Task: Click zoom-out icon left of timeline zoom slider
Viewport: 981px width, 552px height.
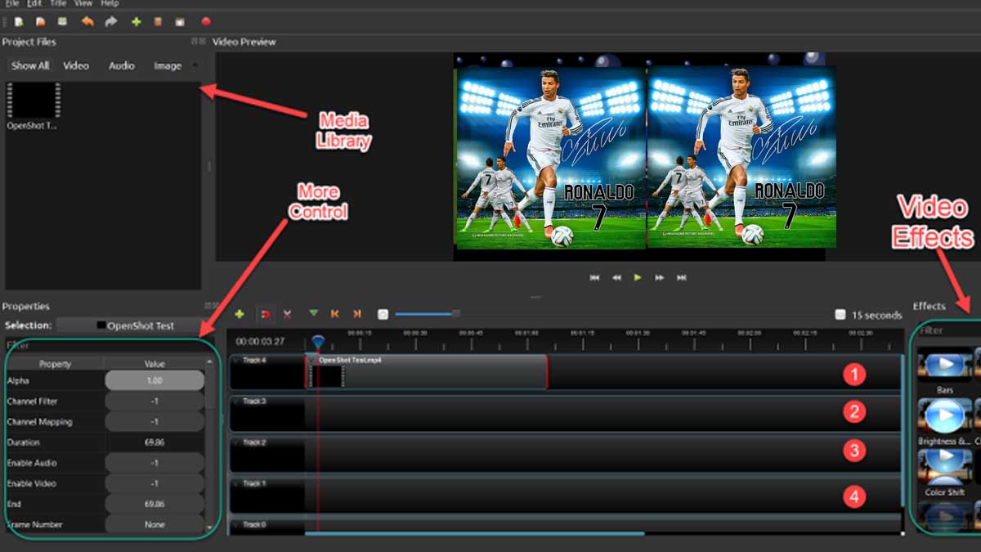Action: coord(383,314)
